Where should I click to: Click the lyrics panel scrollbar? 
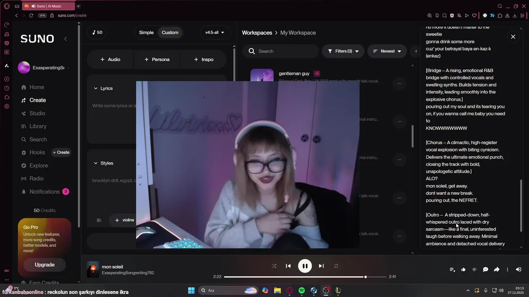pos(521,205)
